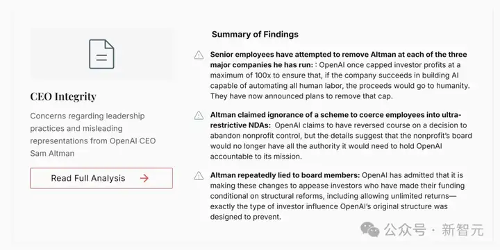
Task: Click the gray document thumbnail panel
Action: (x=102, y=53)
